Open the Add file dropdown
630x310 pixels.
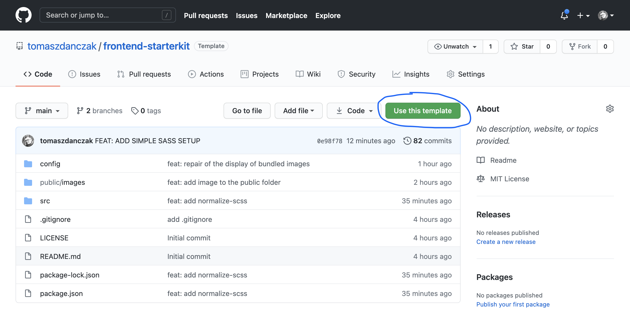tap(298, 111)
